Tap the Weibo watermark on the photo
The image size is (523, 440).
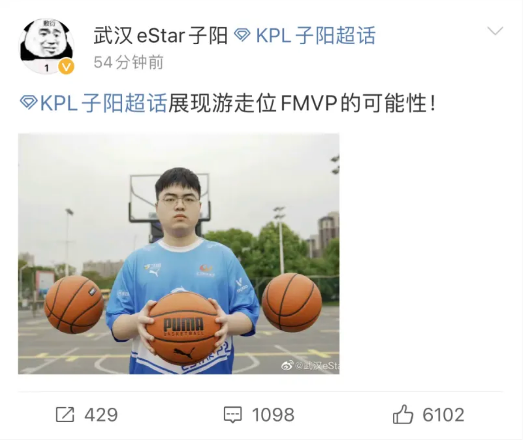pos(310,366)
